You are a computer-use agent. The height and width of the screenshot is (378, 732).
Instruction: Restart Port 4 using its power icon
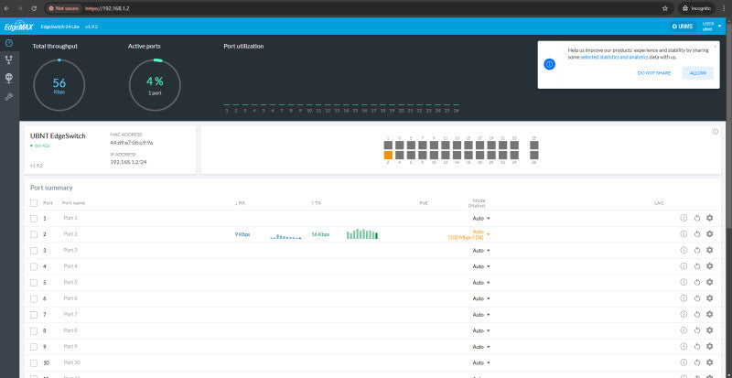point(697,265)
